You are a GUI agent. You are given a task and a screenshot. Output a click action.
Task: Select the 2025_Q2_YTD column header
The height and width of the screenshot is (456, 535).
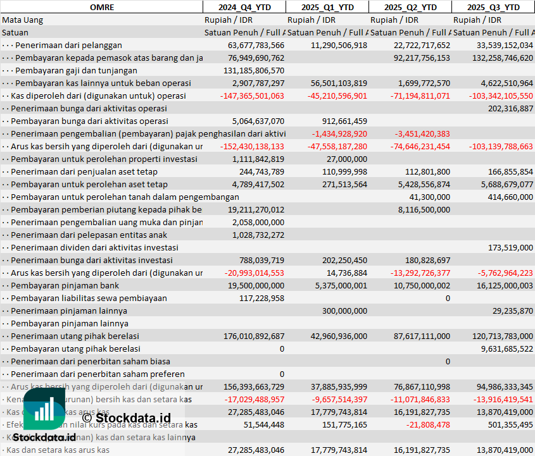coord(410,7)
